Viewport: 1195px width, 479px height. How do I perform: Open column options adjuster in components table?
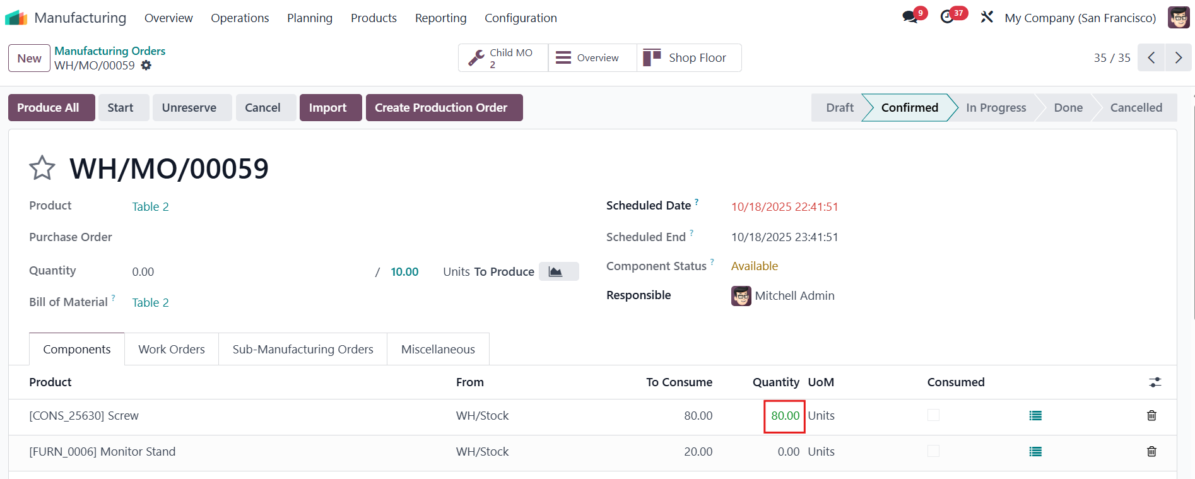tap(1155, 382)
